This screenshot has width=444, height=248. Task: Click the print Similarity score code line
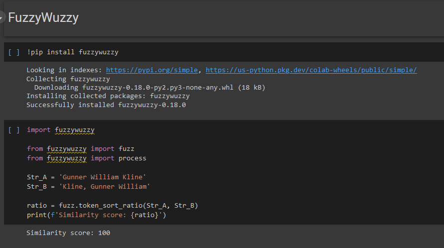click(x=97, y=215)
